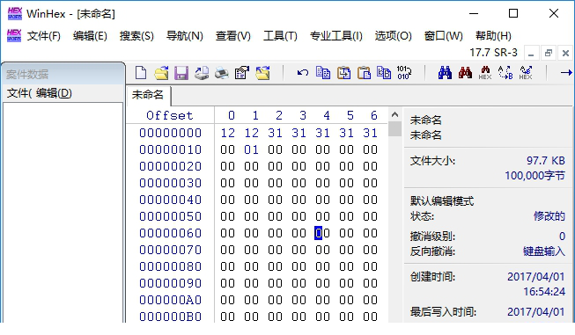Screen dimensions: 575x335
Task: Undo the last action via toolbar
Action: (x=303, y=73)
